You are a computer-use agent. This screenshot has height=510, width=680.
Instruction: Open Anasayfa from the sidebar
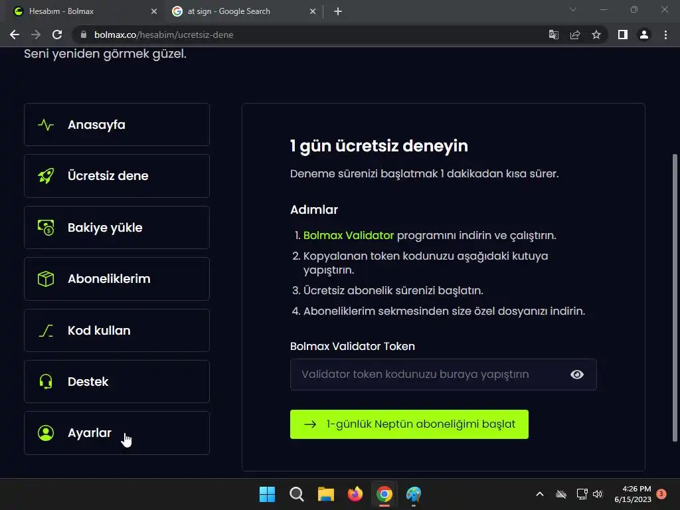pyautogui.click(x=117, y=124)
